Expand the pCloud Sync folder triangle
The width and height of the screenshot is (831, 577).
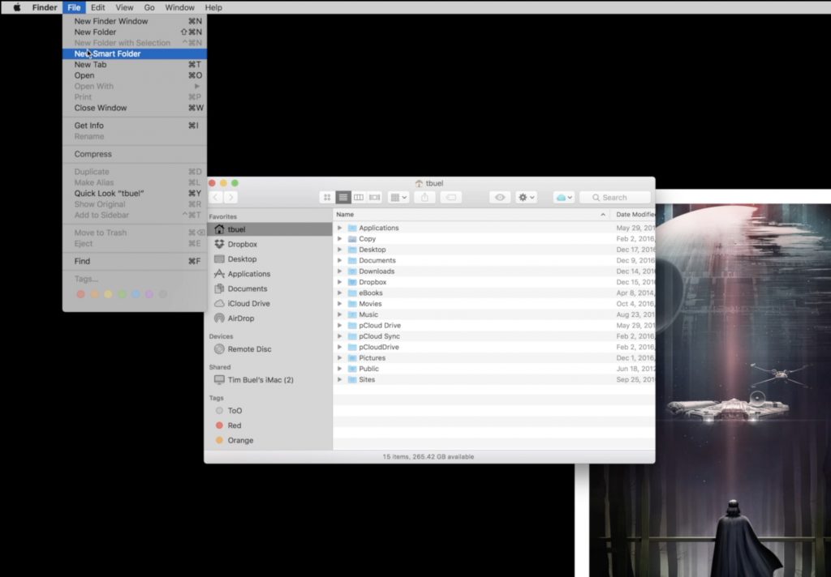[340, 336]
